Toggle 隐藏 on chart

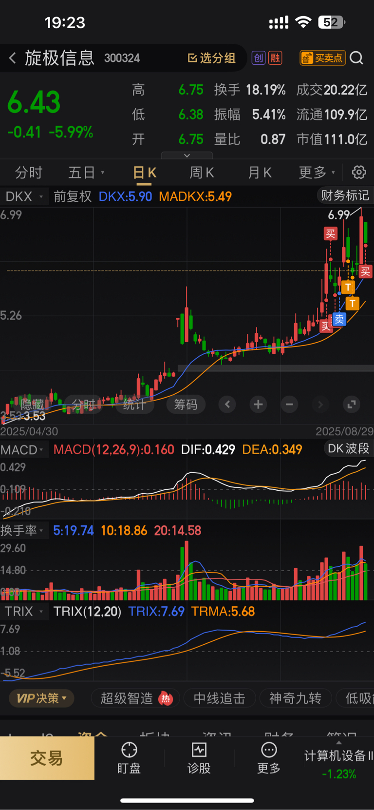tap(32, 404)
